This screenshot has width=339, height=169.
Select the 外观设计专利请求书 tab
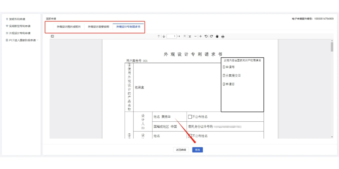point(128,27)
